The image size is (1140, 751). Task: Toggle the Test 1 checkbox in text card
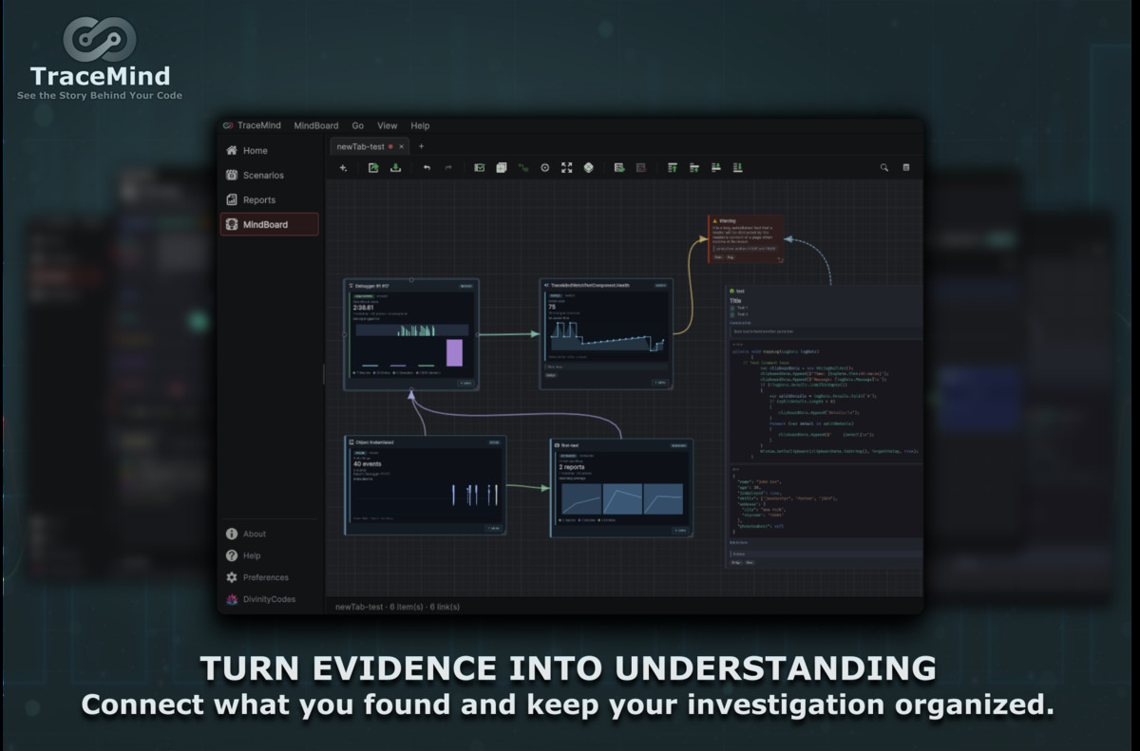click(x=732, y=308)
